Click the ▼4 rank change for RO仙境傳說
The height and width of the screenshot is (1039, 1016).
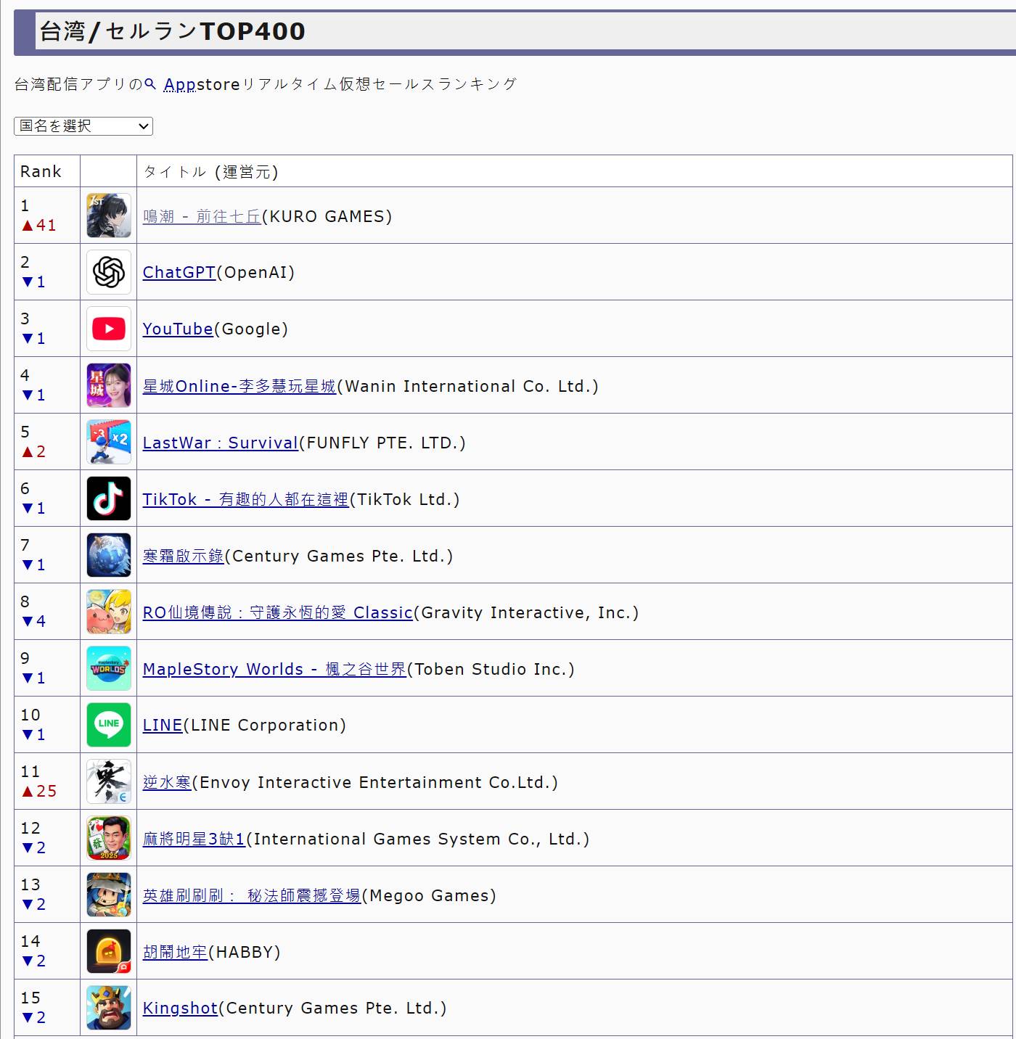pos(33,621)
